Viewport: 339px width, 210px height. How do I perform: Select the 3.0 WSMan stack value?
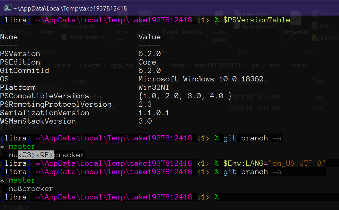click(x=145, y=121)
